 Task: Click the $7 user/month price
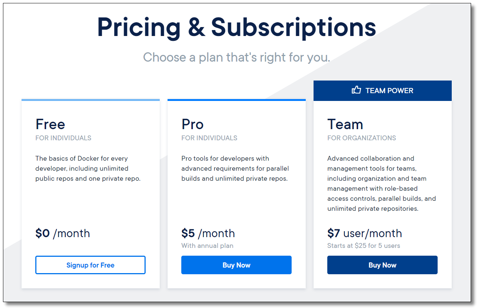tap(364, 233)
